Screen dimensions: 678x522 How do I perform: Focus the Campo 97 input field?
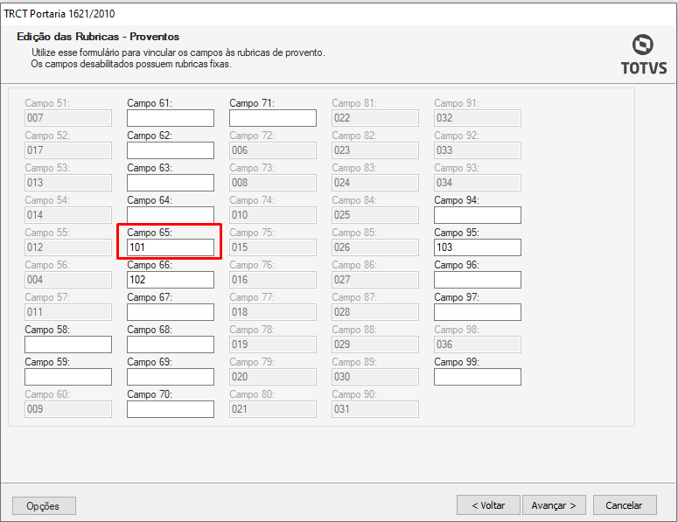[x=478, y=312]
